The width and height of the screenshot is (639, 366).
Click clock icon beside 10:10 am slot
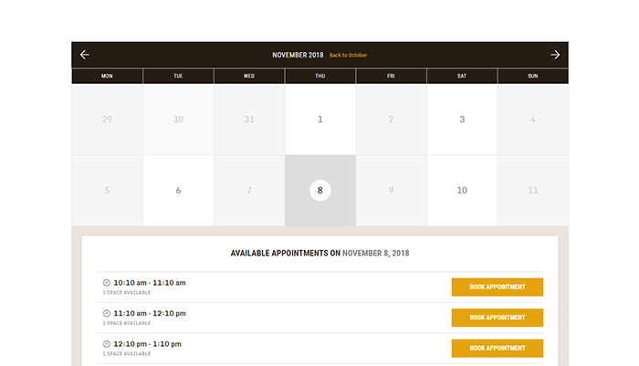coord(107,282)
